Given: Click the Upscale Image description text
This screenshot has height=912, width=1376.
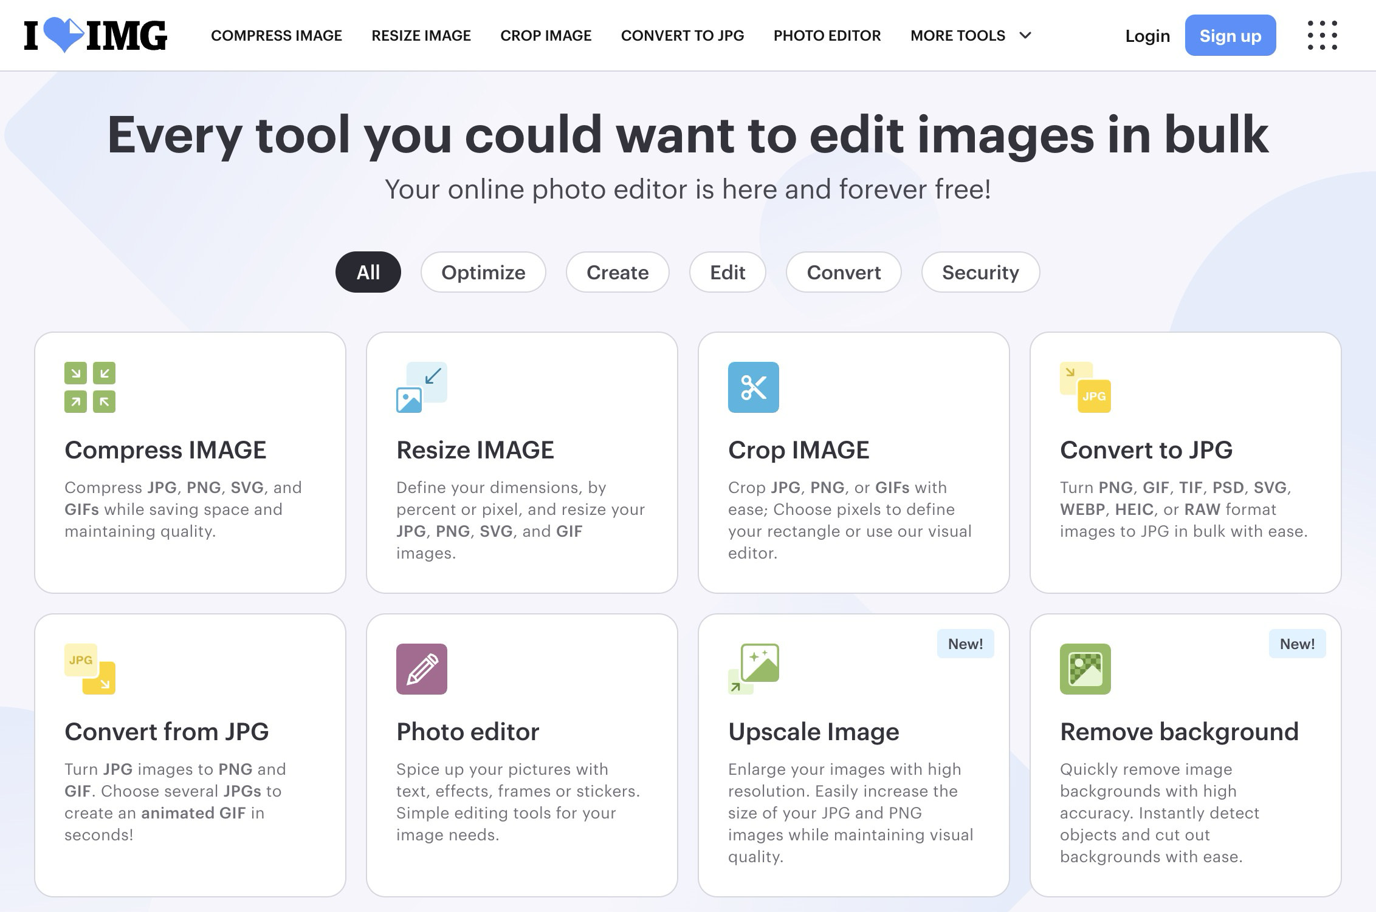Looking at the screenshot, I should click(851, 812).
